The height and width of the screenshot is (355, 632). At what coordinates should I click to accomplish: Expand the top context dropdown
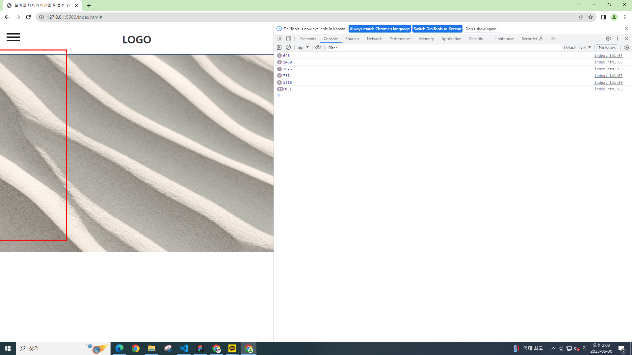click(x=303, y=47)
